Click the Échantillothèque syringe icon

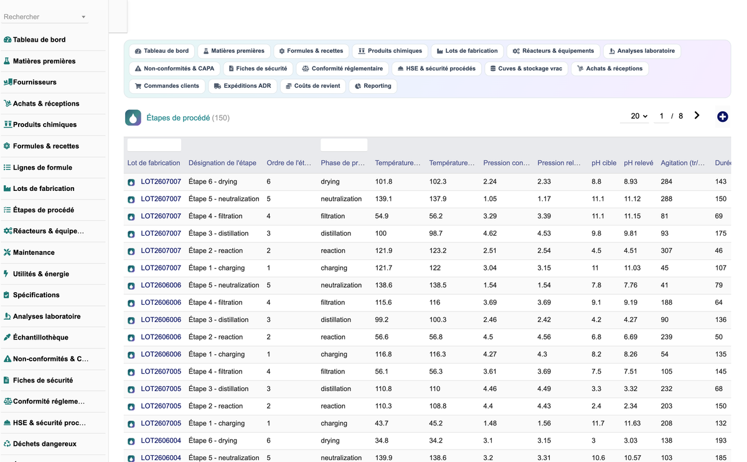coord(7,337)
